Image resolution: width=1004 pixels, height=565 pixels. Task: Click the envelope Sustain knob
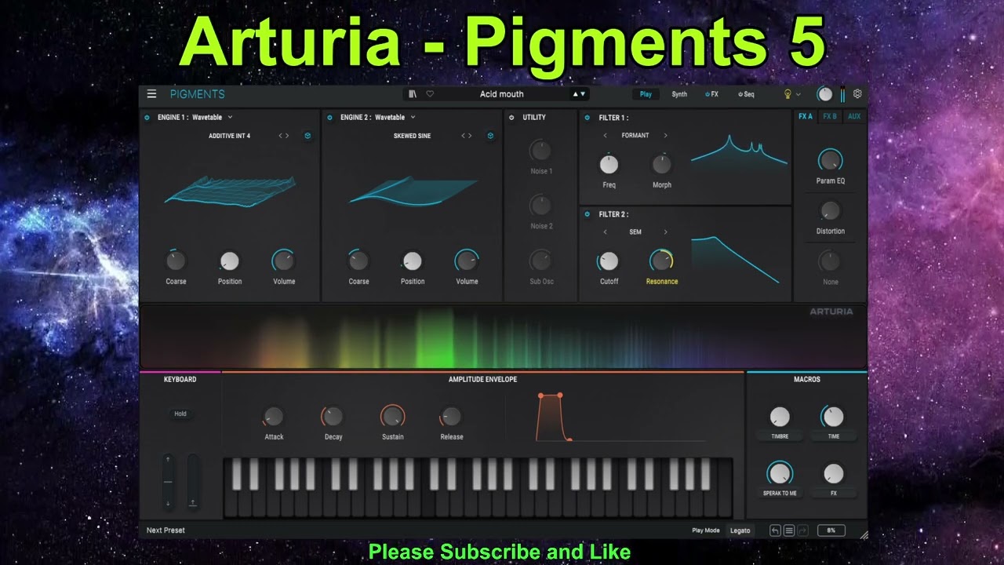392,417
